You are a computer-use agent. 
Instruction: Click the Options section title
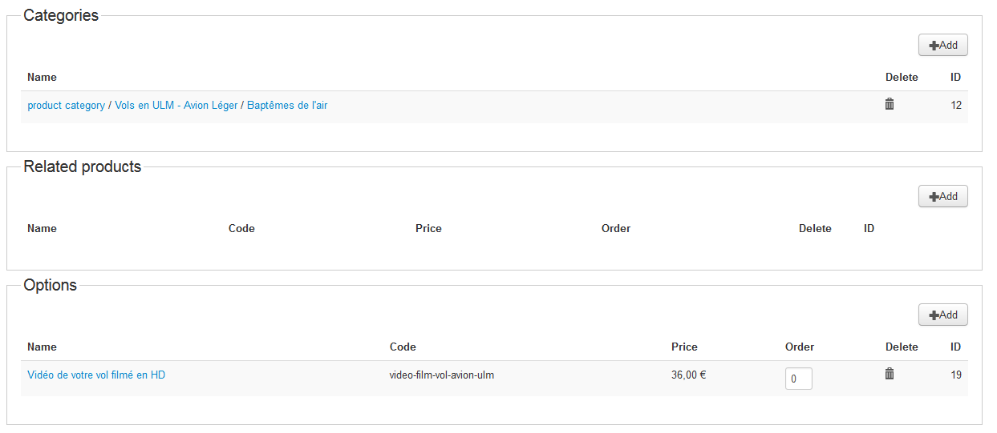50,286
